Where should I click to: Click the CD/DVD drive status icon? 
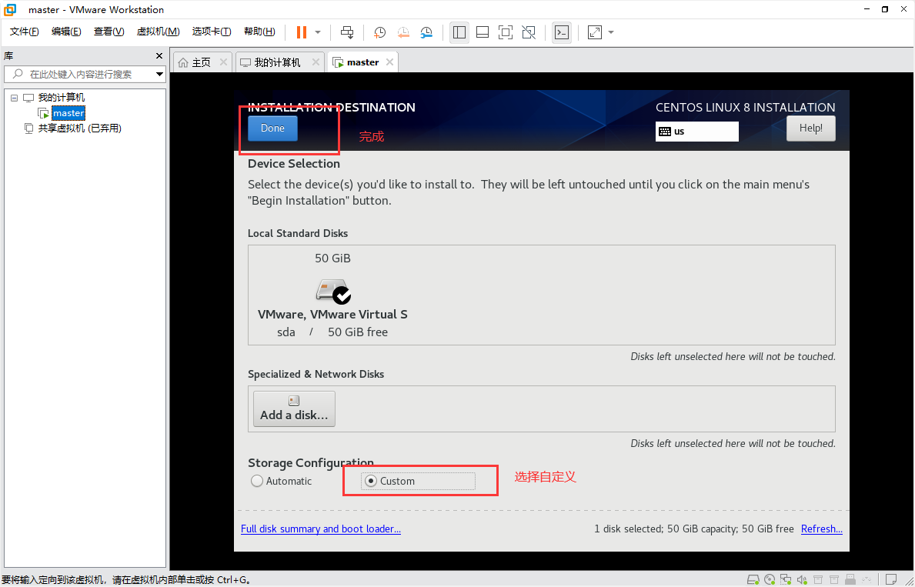(770, 579)
